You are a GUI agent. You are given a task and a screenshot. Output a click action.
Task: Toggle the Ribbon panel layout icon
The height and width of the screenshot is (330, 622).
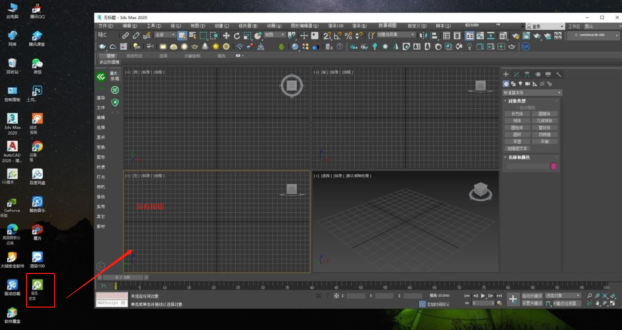coord(470,36)
